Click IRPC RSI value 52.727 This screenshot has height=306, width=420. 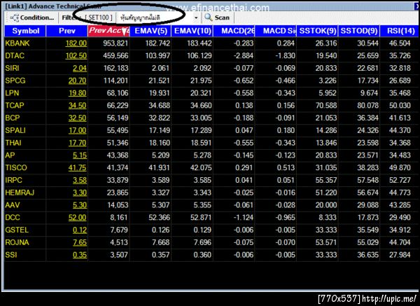400,180
